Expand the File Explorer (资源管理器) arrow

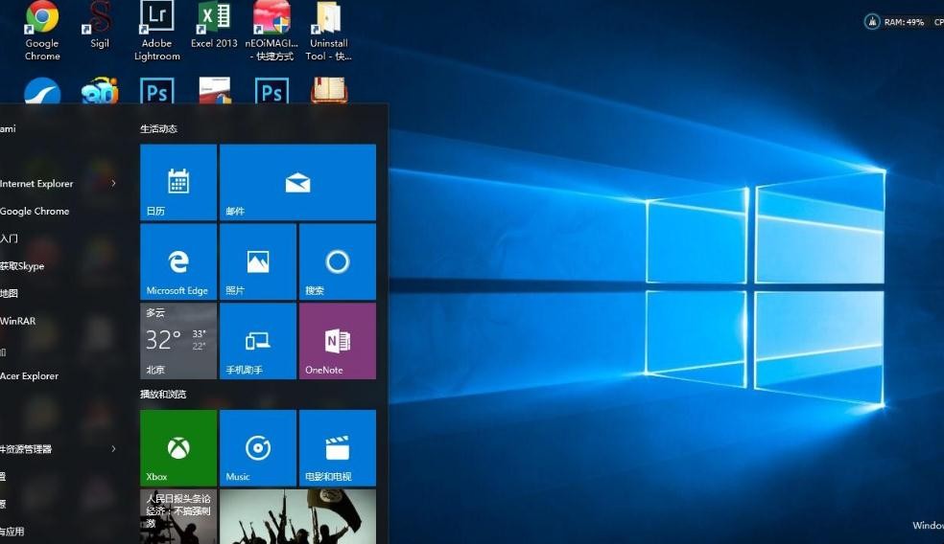[113, 448]
